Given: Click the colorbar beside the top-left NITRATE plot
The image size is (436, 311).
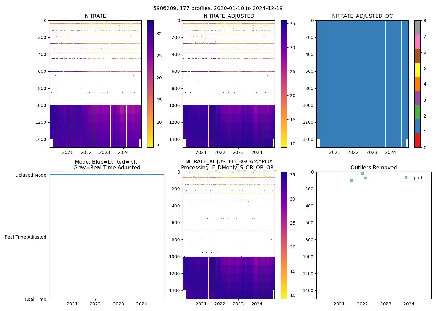Looking at the screenshot, I should click(150, 84).
